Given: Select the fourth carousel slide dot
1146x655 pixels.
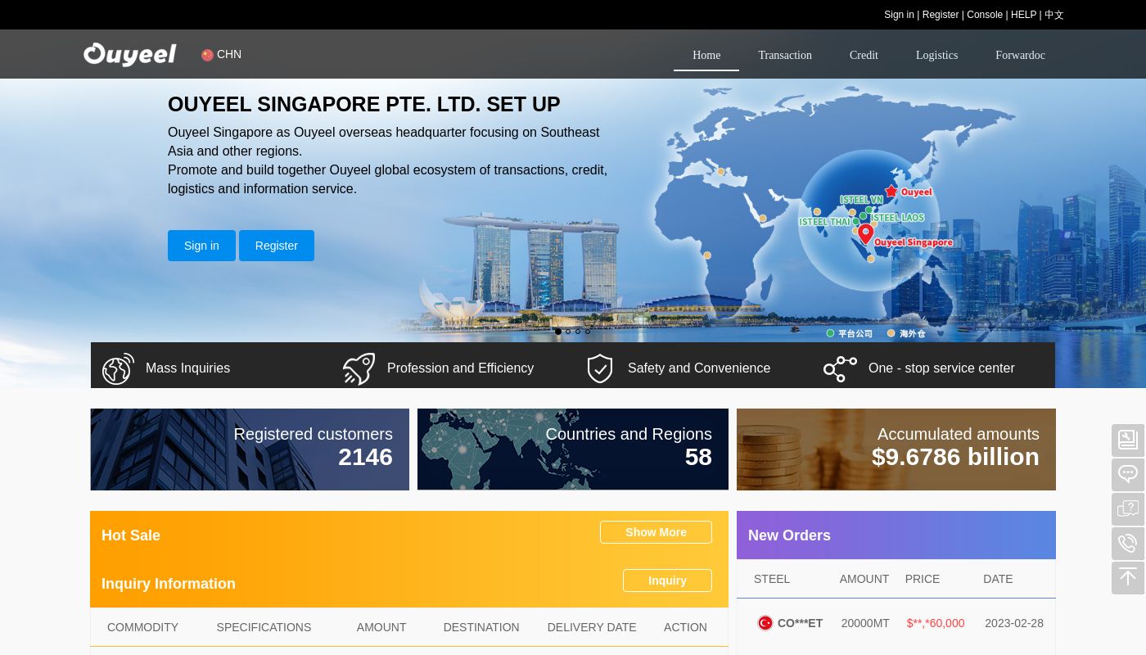Looking at the screenshot, I should pos(588,332).
